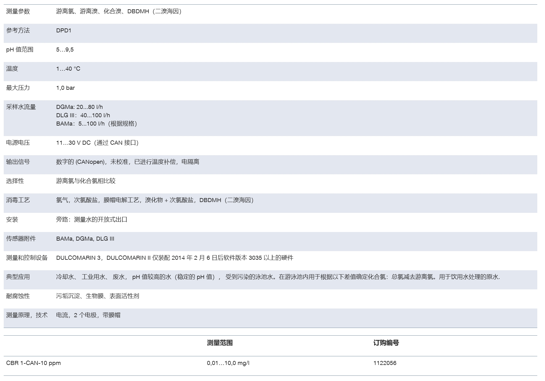Screen dimensions: 545x381
Task: Select the 采样水流量 label
Action: coord(21,107)
